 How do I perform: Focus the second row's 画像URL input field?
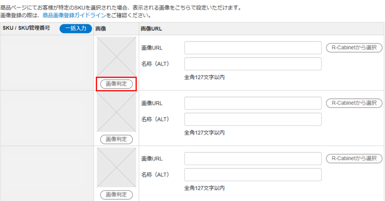coord(253,103)
